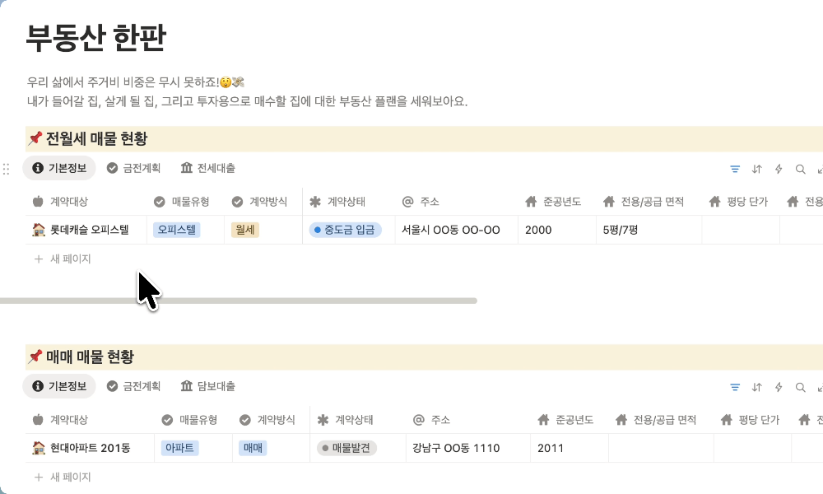Click the sort icon in 전월세 매물 현황

(x=757, y=169)
